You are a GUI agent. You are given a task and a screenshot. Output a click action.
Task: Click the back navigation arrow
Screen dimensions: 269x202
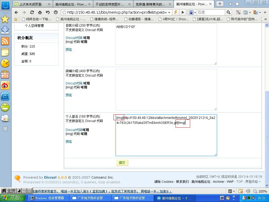(16, 12)
